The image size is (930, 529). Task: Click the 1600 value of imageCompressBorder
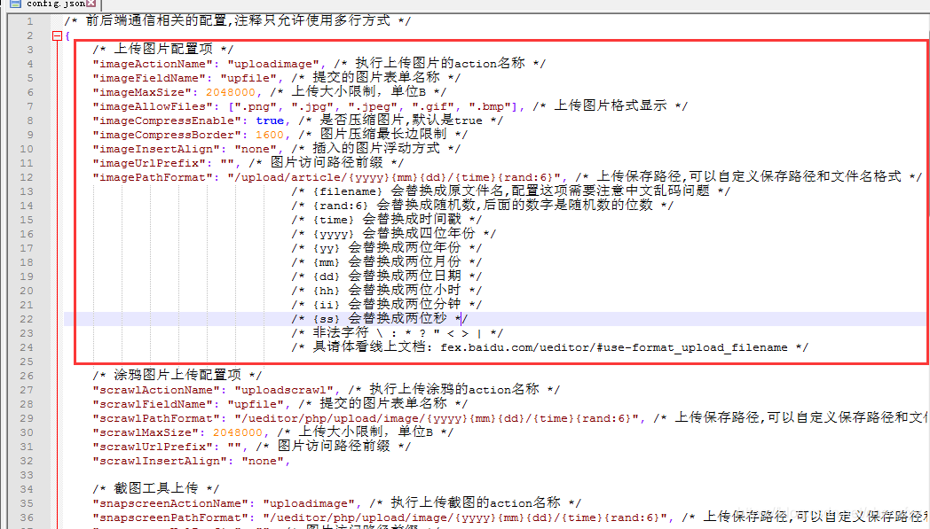click(x=270, y=135)
